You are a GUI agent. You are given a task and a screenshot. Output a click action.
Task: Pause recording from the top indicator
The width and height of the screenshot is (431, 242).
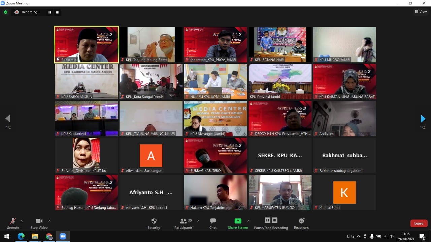pos(50,12)
